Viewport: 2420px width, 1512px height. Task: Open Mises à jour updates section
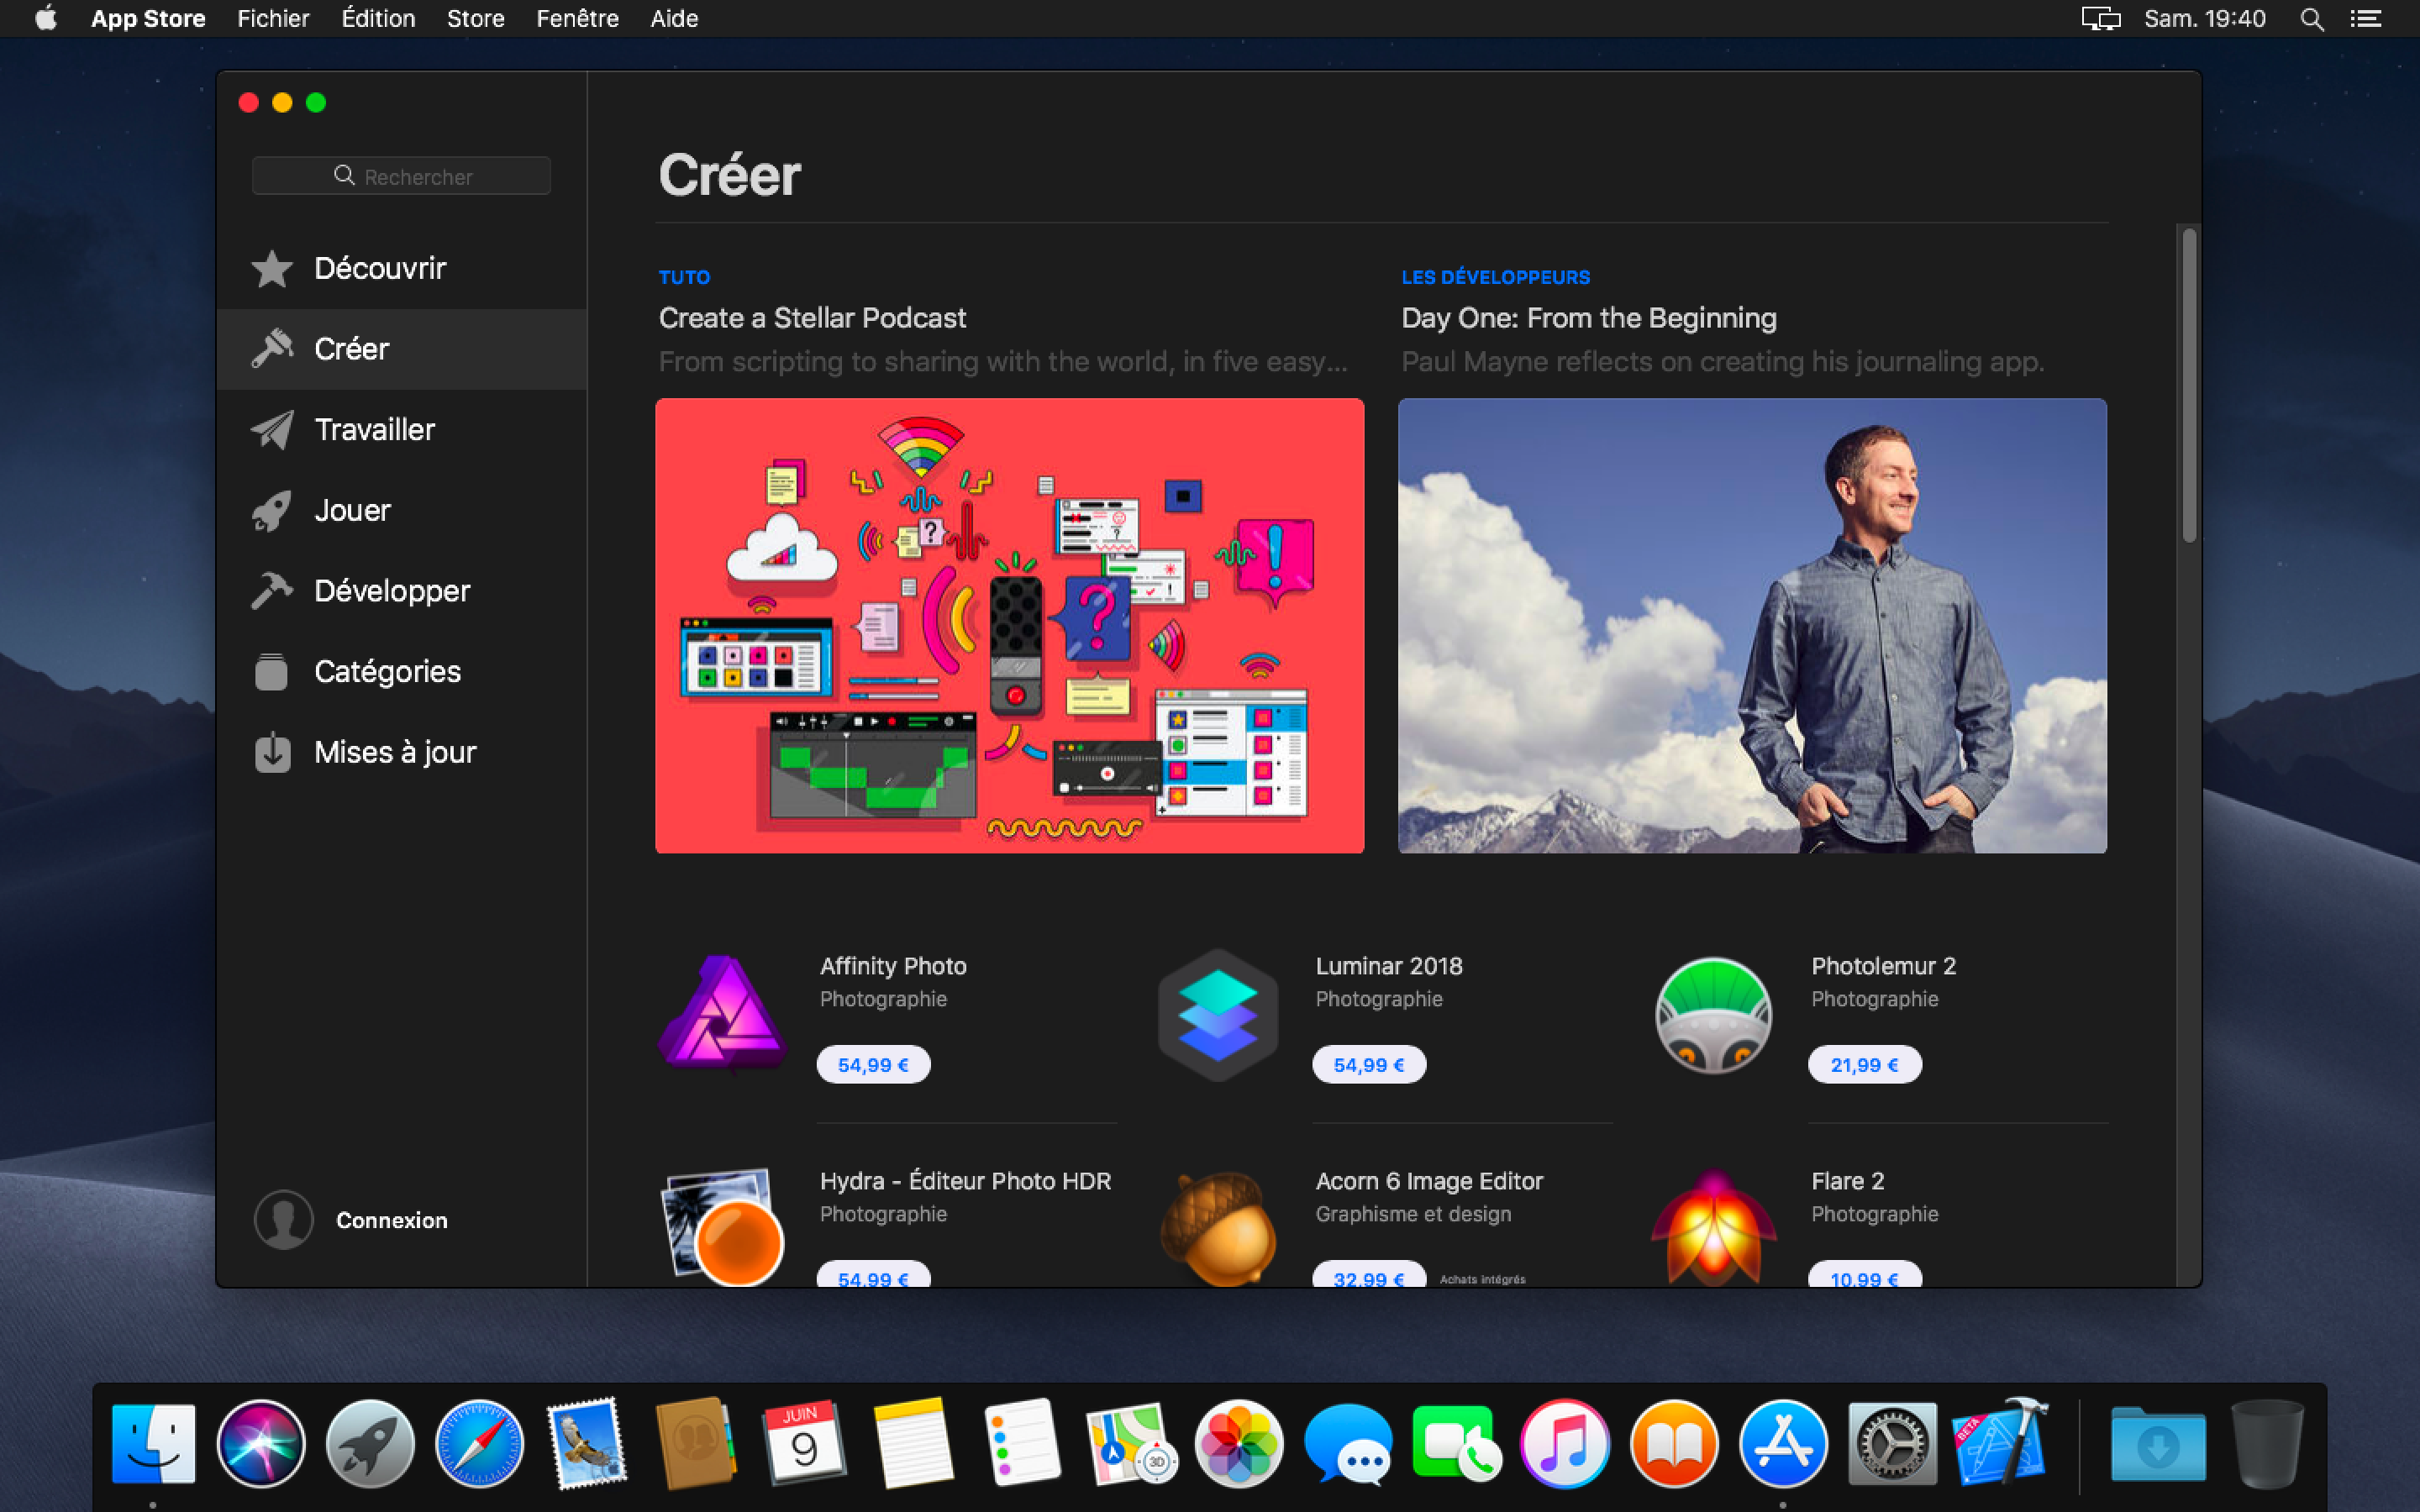click(394, 752)
